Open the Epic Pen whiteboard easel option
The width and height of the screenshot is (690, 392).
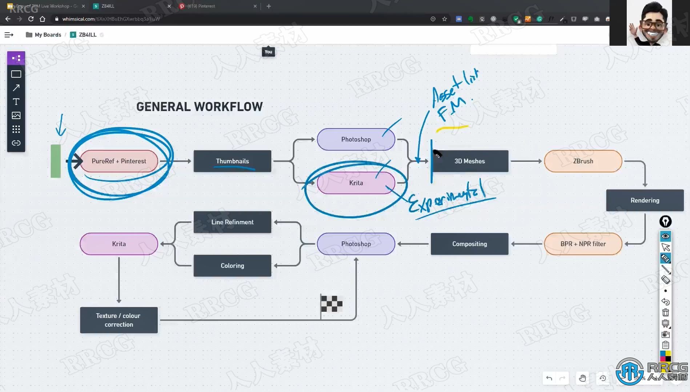point(665,323)
